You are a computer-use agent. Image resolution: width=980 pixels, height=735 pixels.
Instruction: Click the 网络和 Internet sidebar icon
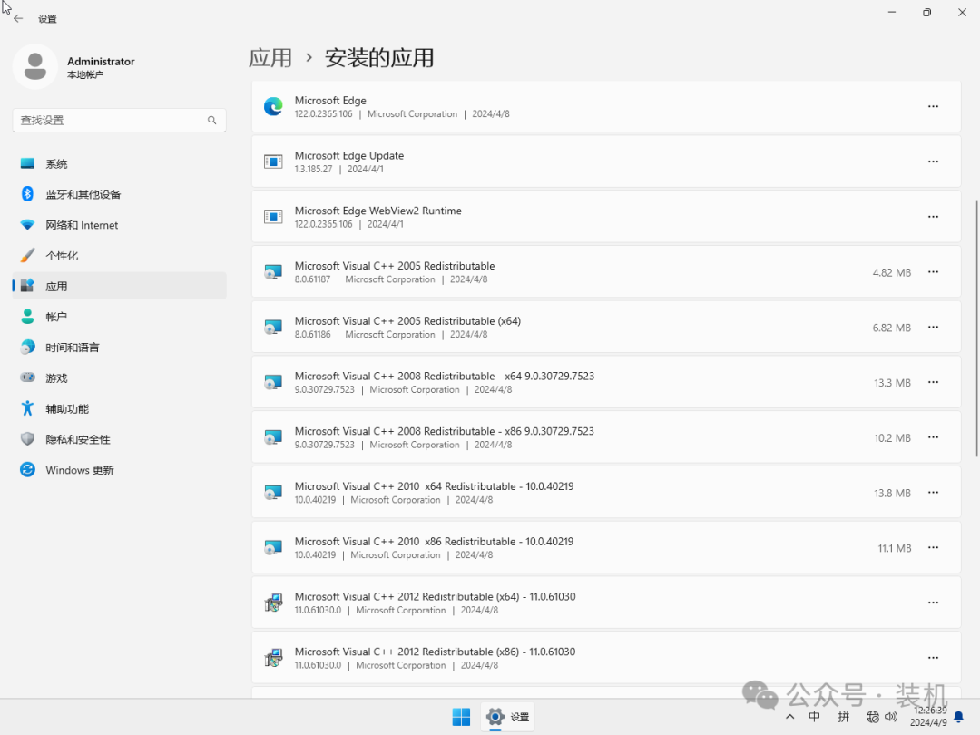coord(25,225)
